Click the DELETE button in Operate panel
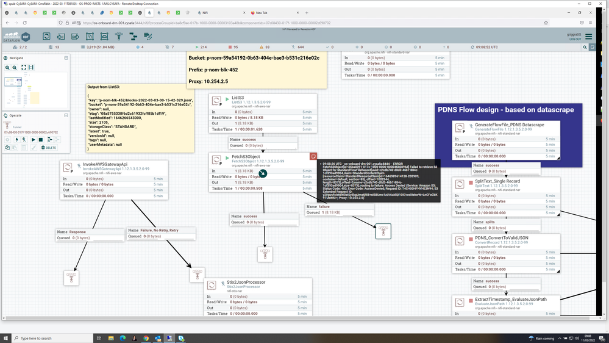This screenshot has height=343, width=609. point(49,148)
